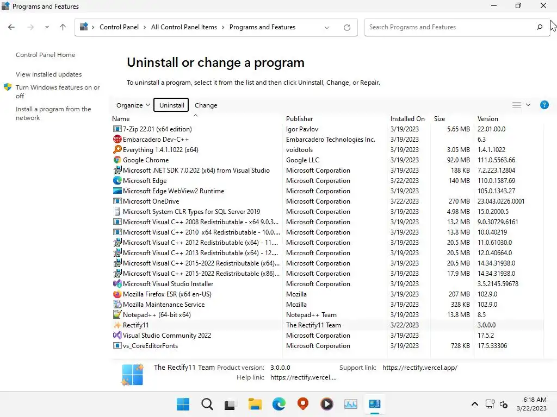
Task: Click the help question mark icon
Action: click(x=544, y=105)
